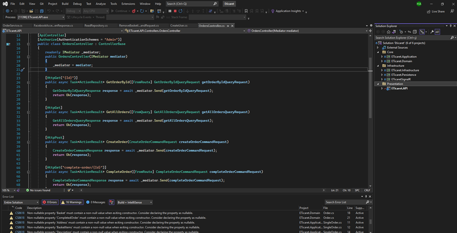This screenshot has height=233, width=457.
Task: Click the Open File folder icon
Action: [31, 11]
